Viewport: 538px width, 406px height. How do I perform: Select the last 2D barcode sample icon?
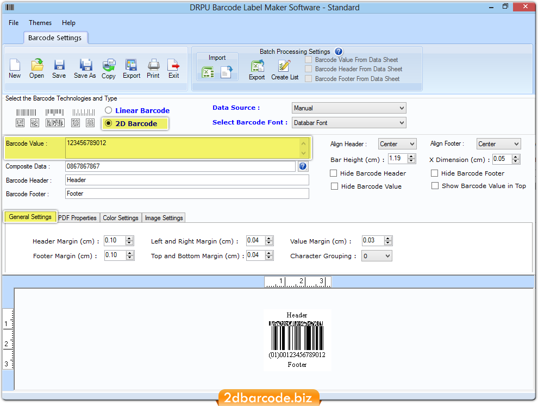click(90, 122)
